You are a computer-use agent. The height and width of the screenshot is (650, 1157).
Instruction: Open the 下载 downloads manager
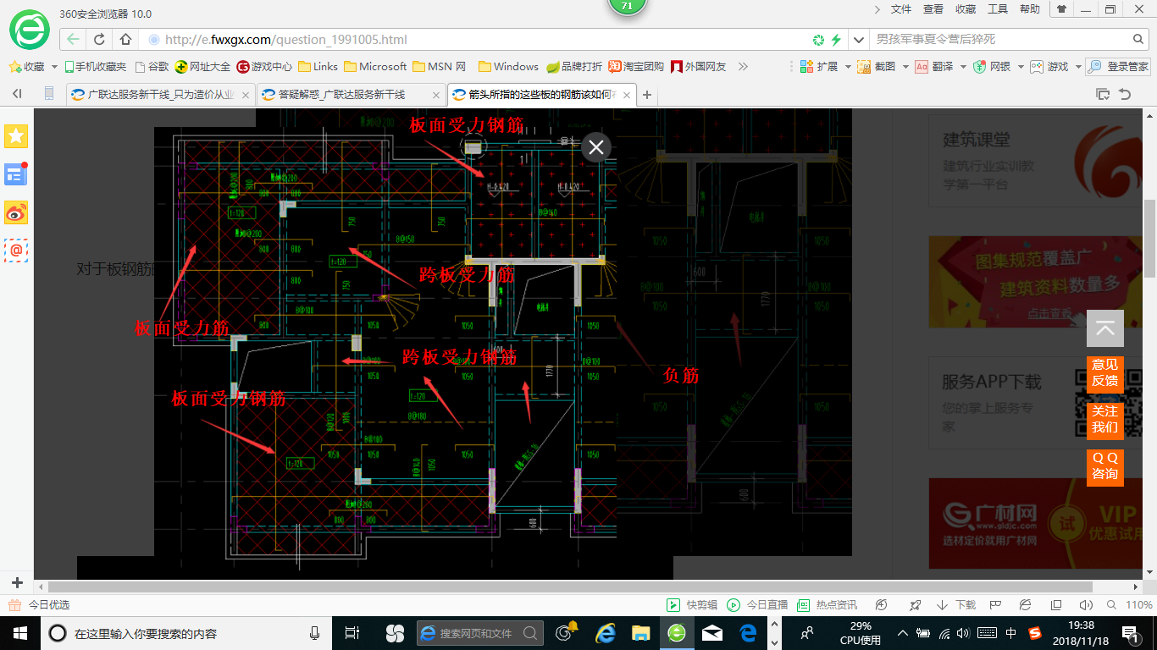(956, 605)
